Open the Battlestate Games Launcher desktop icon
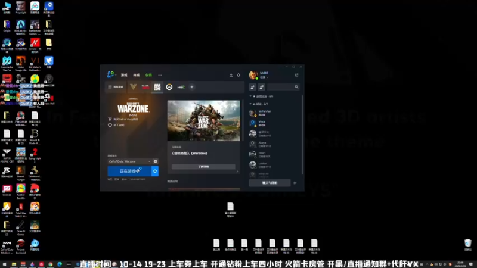 tap(35, 27)
